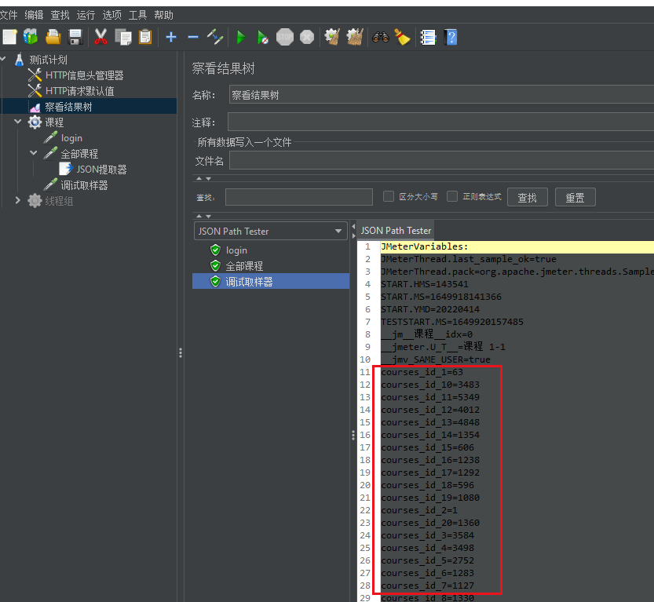Click the split handle beside results list
The image size is (654, 602).
pos(353,435)
